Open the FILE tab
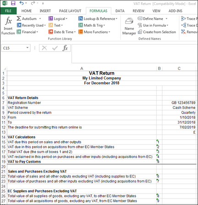The image size is (198, 205). 8,11
